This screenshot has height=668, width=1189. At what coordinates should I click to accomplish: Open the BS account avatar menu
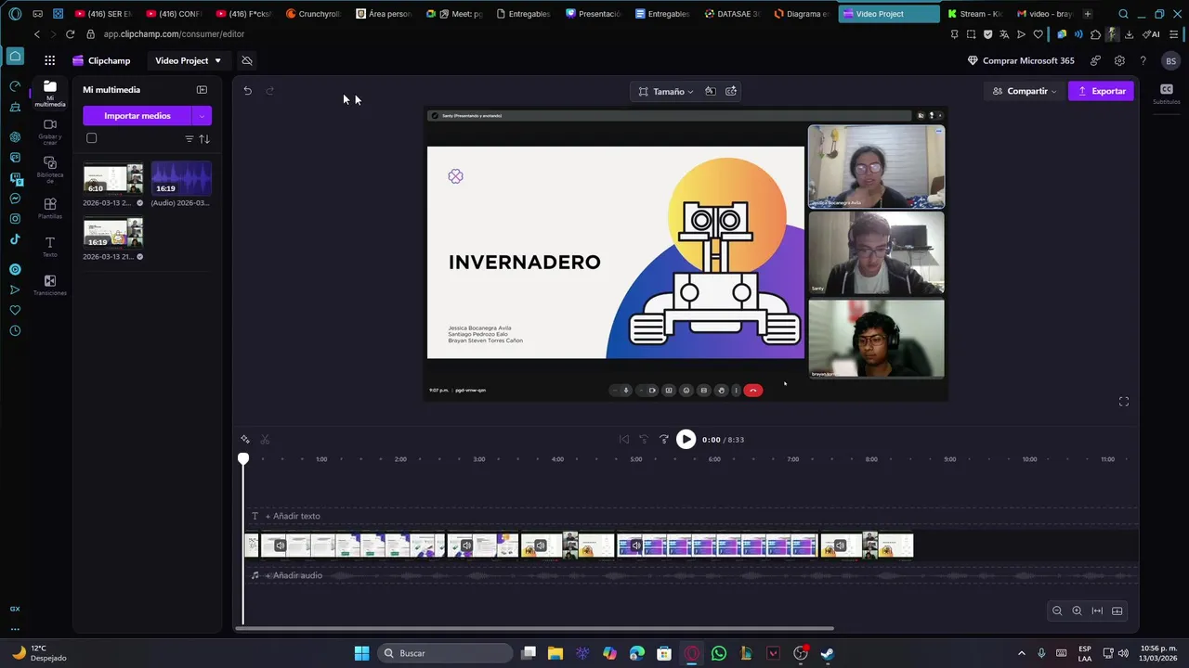(1170, 60)
